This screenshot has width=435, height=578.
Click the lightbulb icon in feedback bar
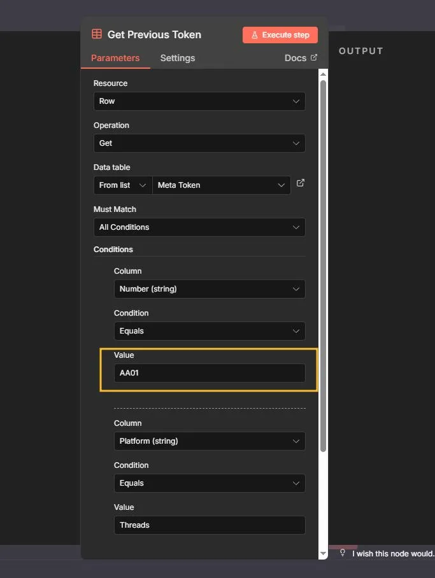pyautogui.click(x=342, y=553)
